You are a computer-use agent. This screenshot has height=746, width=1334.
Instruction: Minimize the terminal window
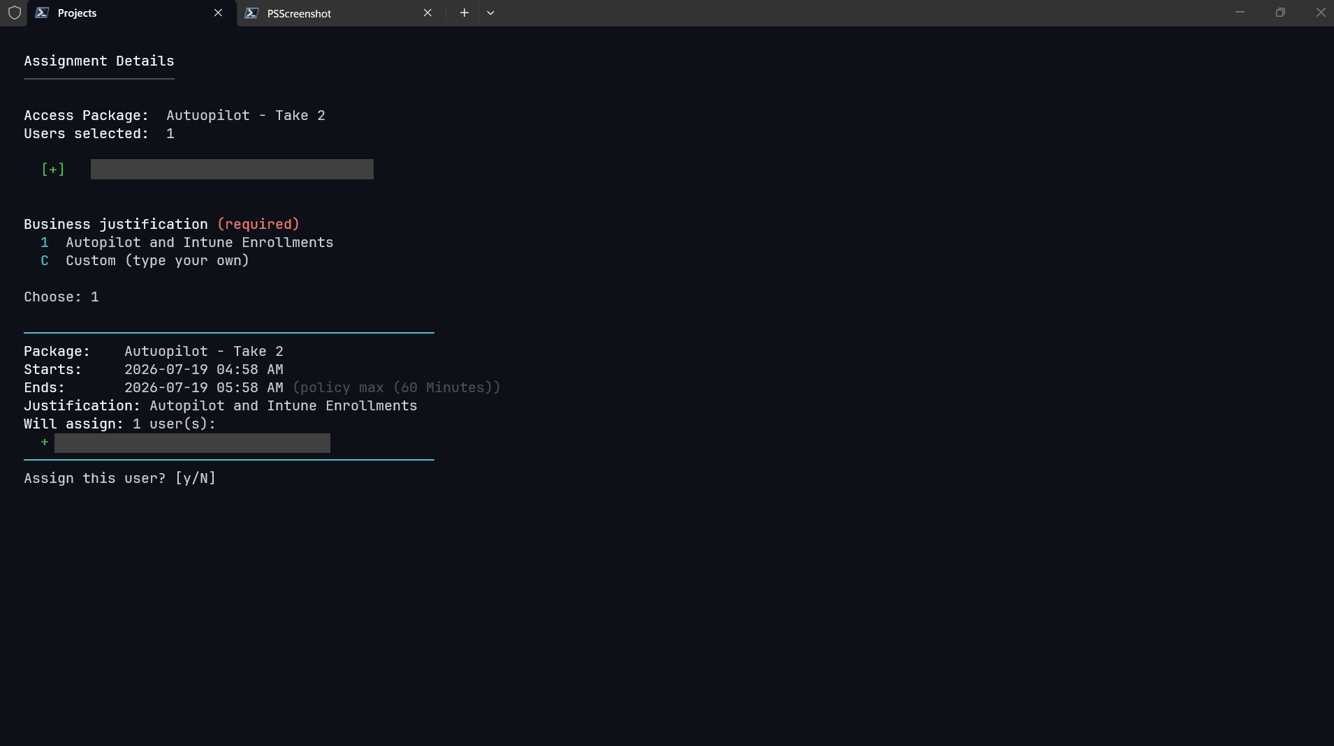(1240, 13)
